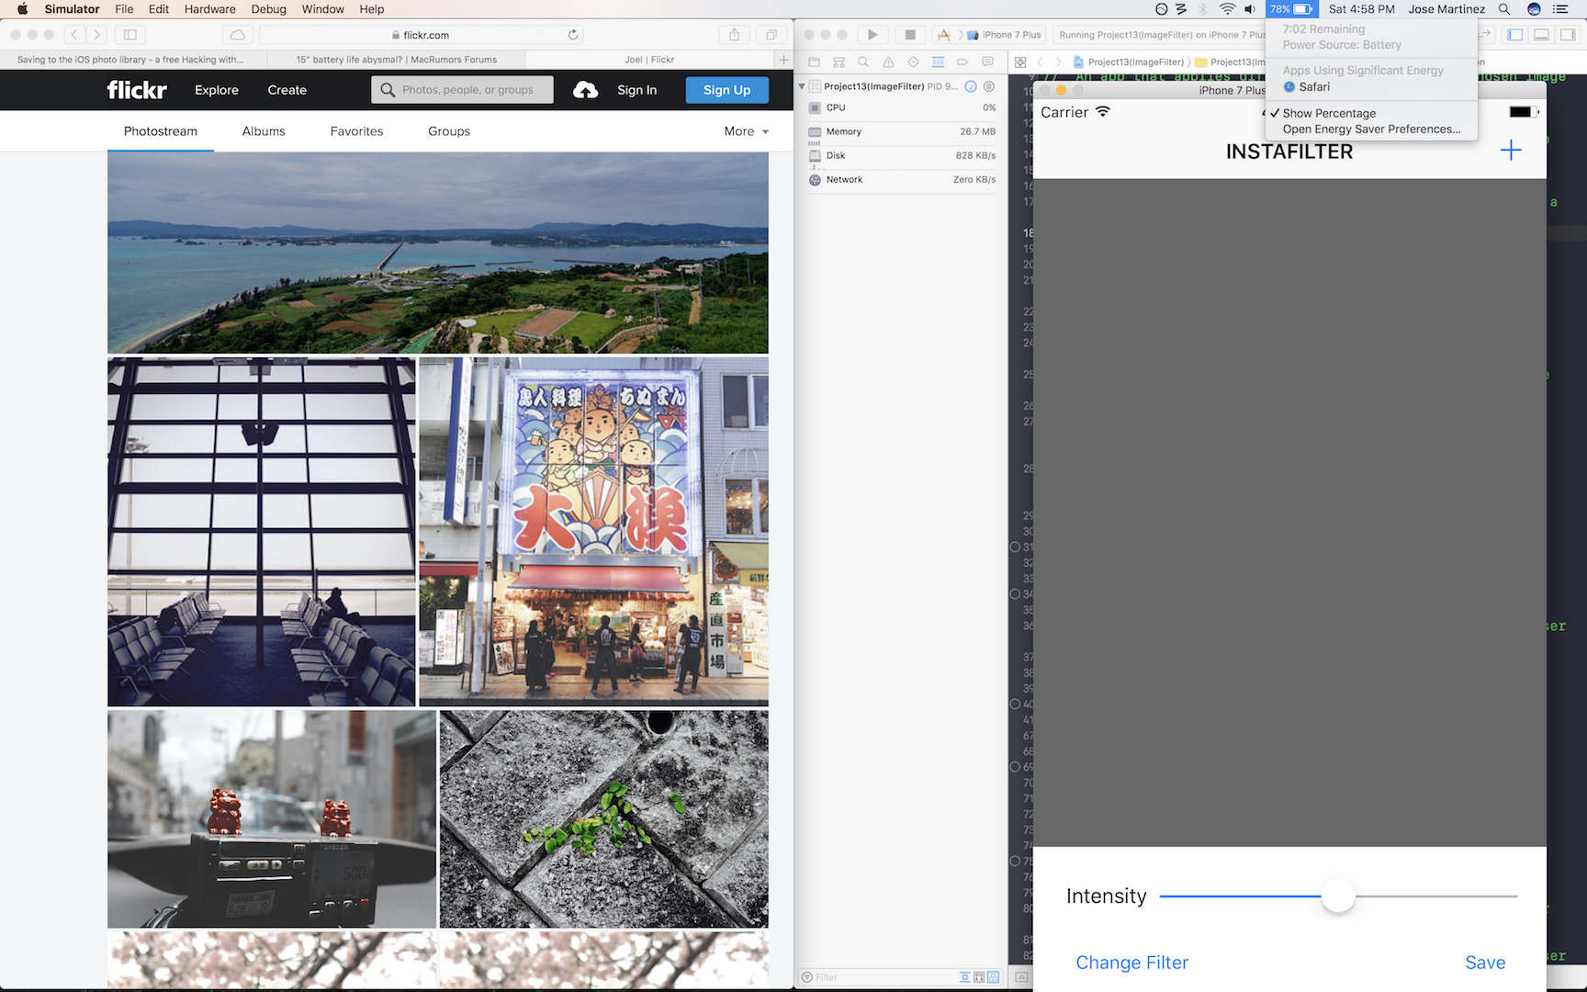Switch to the Flickr Favorites tab
Screen dimensions: 1587x992
click(356, 131)
